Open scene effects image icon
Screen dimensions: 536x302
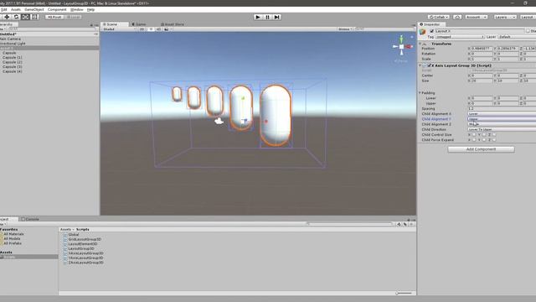pos(167,29)
